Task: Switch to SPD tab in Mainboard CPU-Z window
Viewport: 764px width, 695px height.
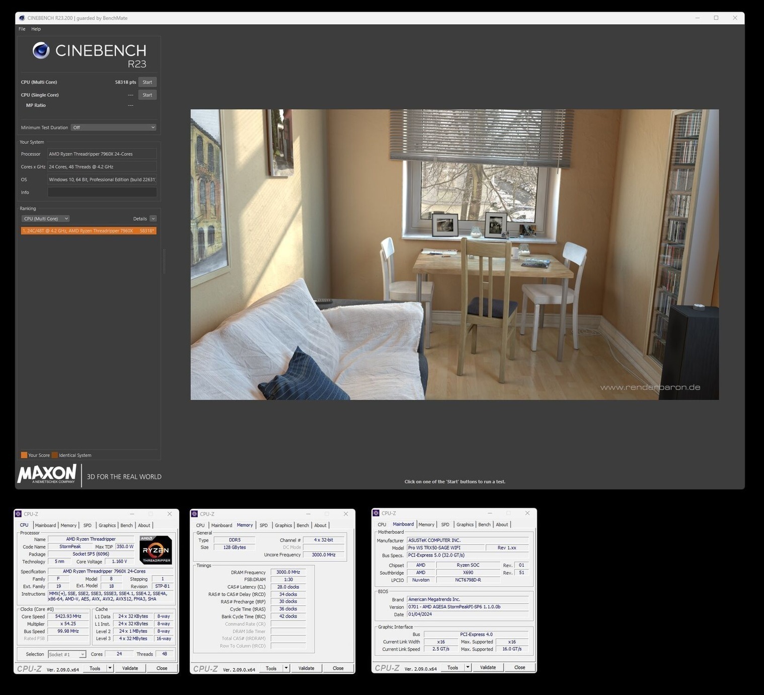Action: (445, 524)
